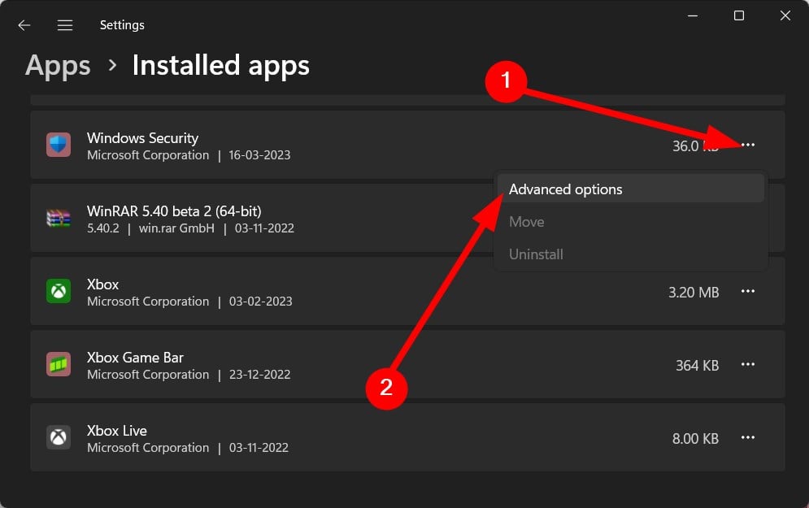The height and width of the screenshot is (508, 809).
Task: Click the breadcrumb chevron separator
Action: (112, 66)
